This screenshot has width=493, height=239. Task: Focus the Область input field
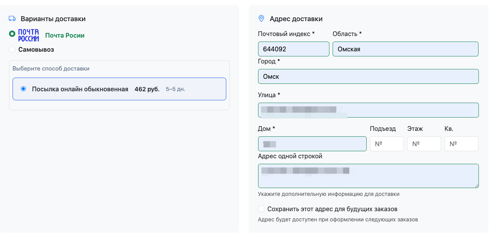point(405,49)
